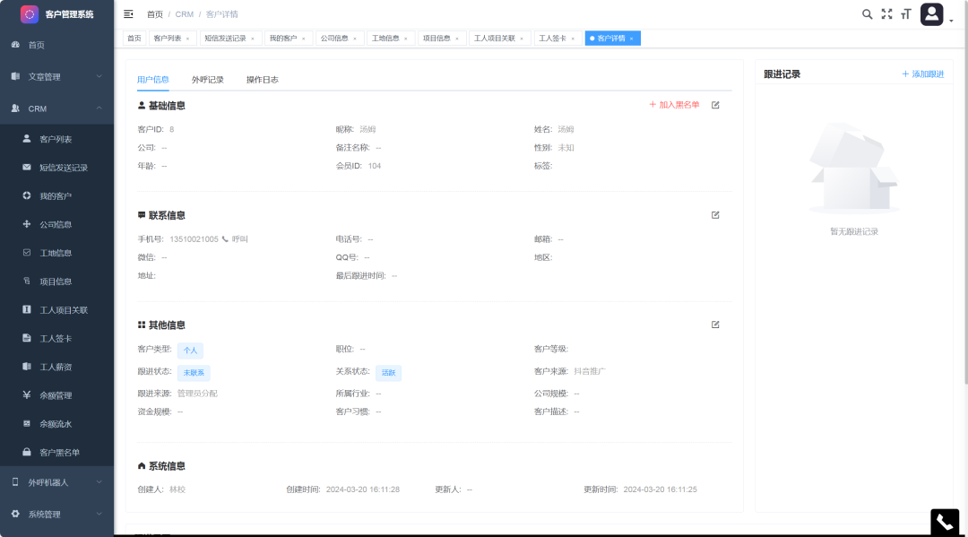Close the 工人签卡 page tab
968x537 pixels.
click(x=573, y=39)
